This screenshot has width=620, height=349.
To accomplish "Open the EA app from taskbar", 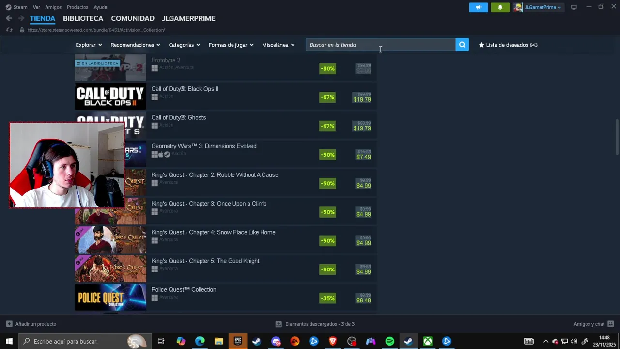I will tap(294, 341).
